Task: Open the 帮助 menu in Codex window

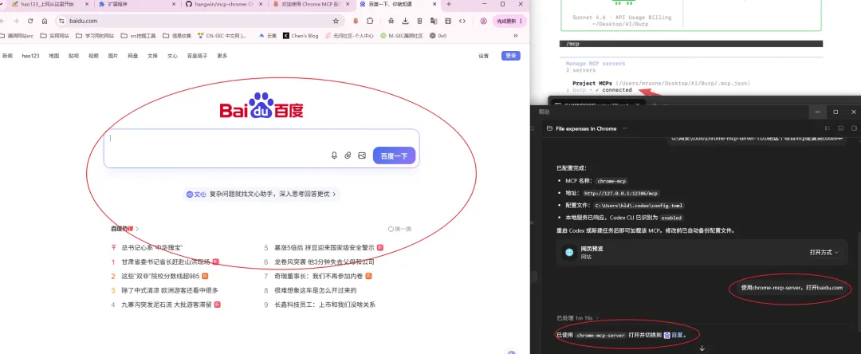Action: [x=544, y=112]
